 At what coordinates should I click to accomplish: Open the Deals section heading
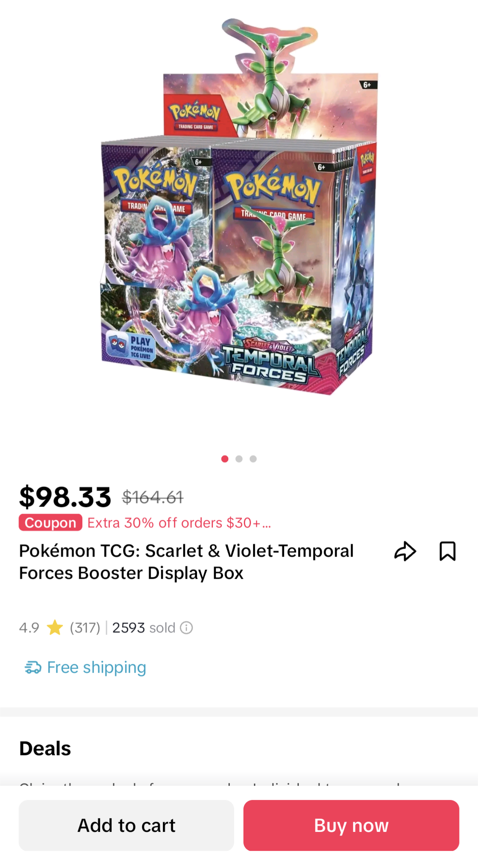[45, 749]
